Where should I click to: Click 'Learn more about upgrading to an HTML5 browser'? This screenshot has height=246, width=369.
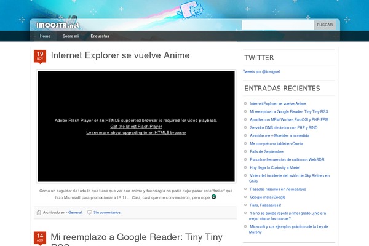(x=136, y=133)
